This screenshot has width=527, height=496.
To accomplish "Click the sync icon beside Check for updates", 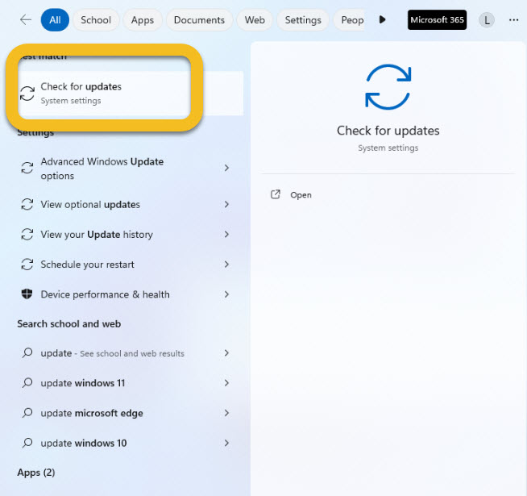I will 27,93.
